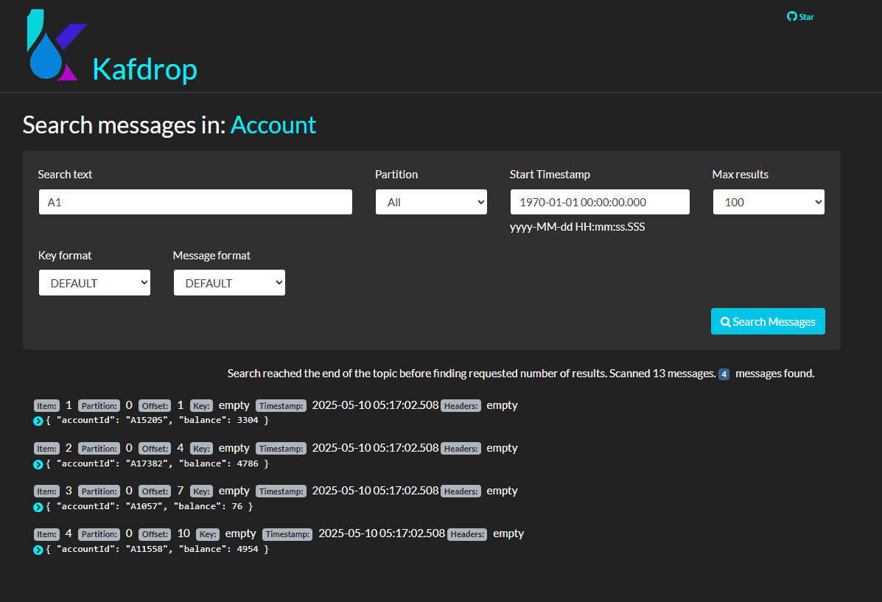
Task: Click the Item badge of first result
Action: (x=46, y=406)
